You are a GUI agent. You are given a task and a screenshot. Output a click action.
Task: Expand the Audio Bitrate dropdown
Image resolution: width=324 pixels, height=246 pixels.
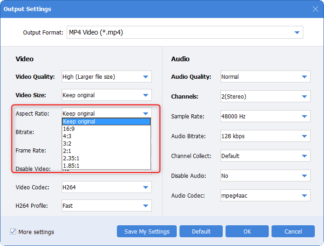265,136
